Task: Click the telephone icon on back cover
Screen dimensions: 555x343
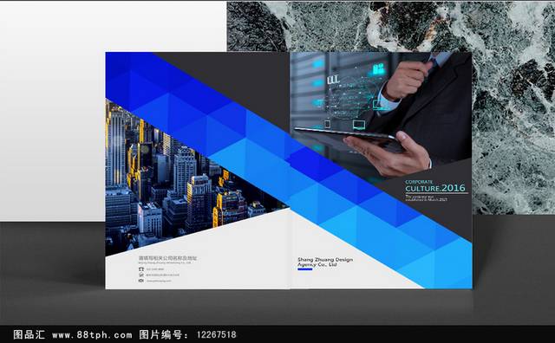Action: tap(141, 269)
